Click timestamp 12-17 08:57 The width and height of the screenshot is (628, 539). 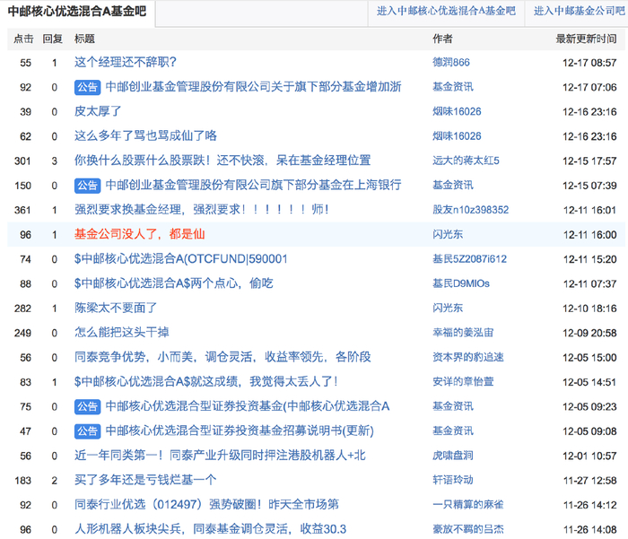(589, 63)
